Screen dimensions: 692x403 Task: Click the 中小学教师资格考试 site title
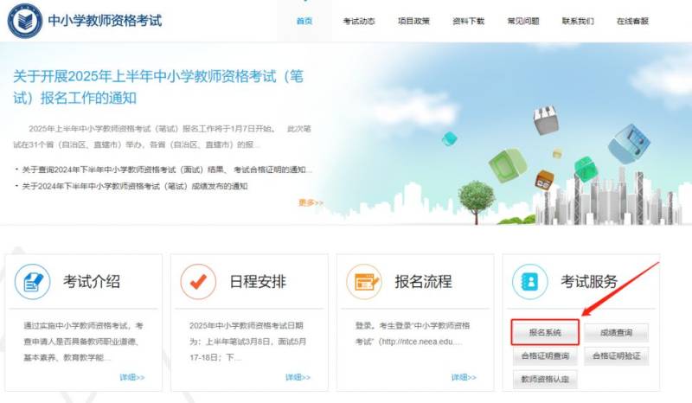[x=105, y=20]
